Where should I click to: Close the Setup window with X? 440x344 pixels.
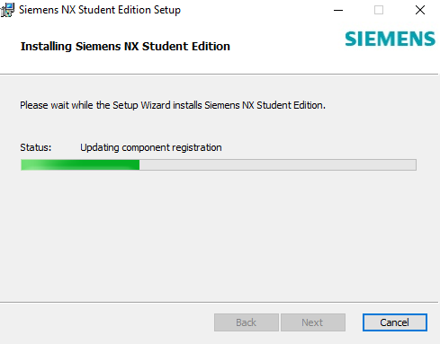420,10
